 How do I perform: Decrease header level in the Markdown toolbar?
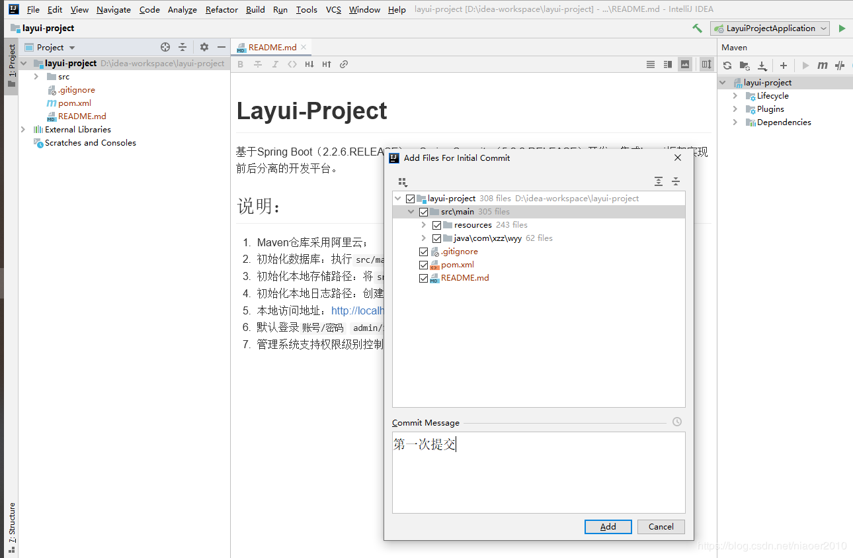pos(309,64)
